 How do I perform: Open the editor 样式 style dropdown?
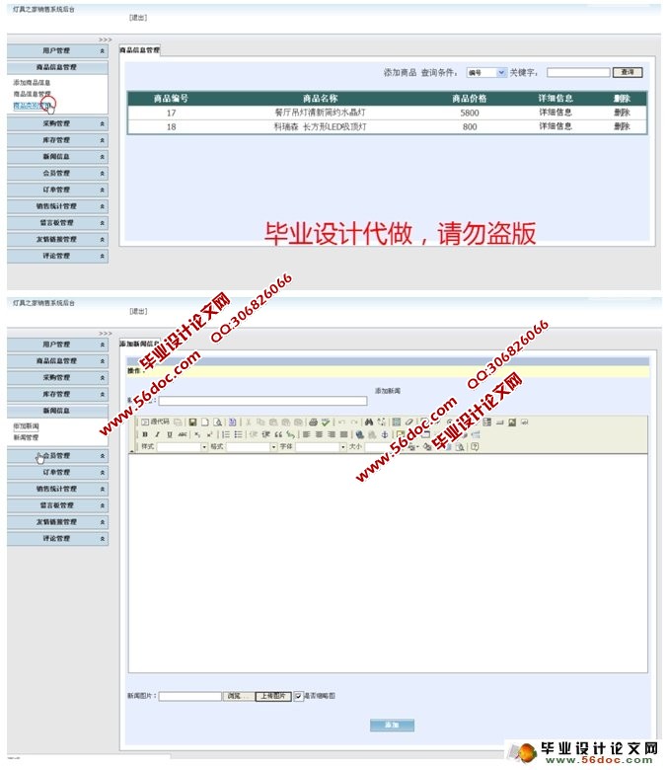tap(183, 447)
